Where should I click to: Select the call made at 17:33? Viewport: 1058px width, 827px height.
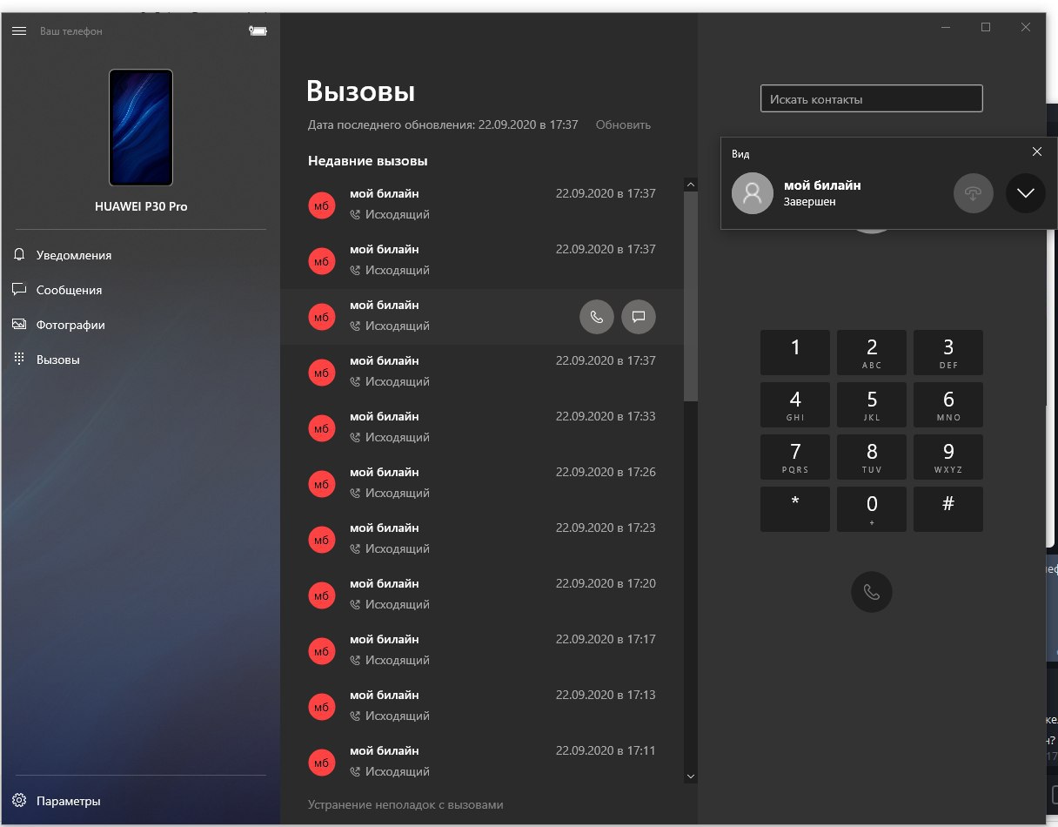pos(482,428)
